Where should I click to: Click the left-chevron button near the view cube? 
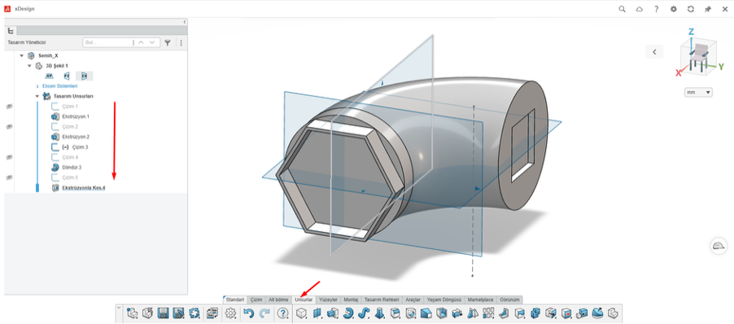(x=654, y=51)
